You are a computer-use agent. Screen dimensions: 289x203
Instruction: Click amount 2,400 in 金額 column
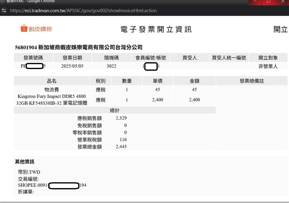click(194, 100)
